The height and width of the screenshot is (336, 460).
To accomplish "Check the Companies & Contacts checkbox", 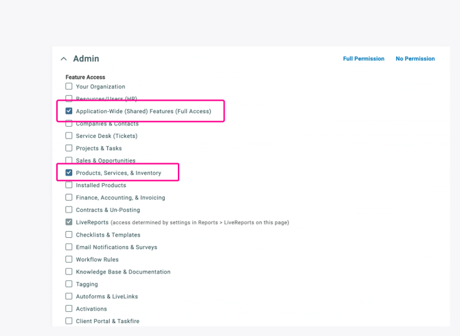I will 69,124.
